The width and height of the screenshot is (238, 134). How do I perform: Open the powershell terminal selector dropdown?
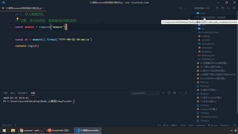click(144, 93)
